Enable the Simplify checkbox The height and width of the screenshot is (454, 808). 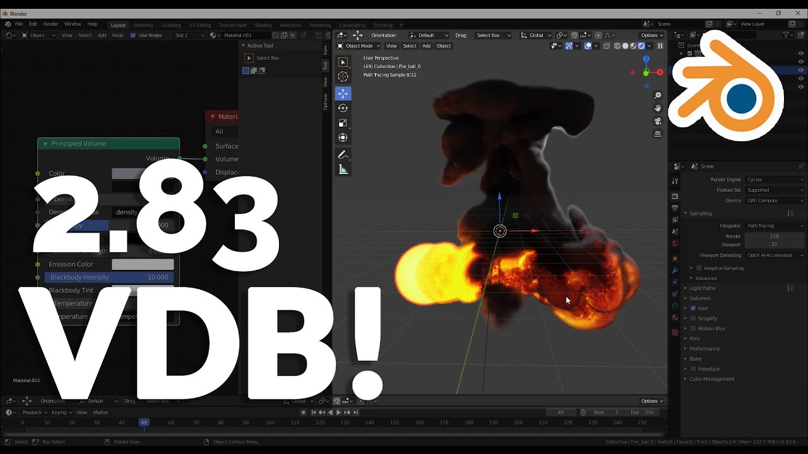693,318
